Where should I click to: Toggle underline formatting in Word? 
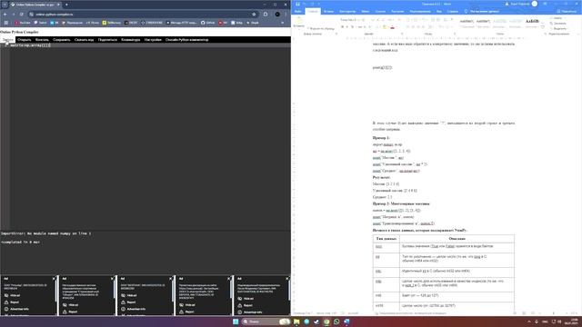pyautogui.click(x=352, y=27)
